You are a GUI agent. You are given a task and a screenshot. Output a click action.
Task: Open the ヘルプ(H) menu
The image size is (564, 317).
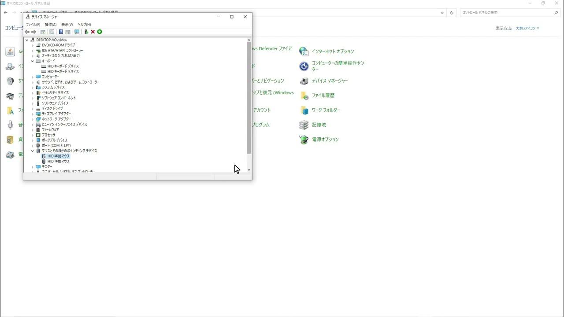point(84,25)
